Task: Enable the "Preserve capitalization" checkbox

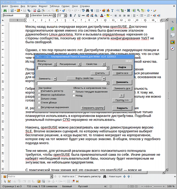Action: [x=39, y=95]
